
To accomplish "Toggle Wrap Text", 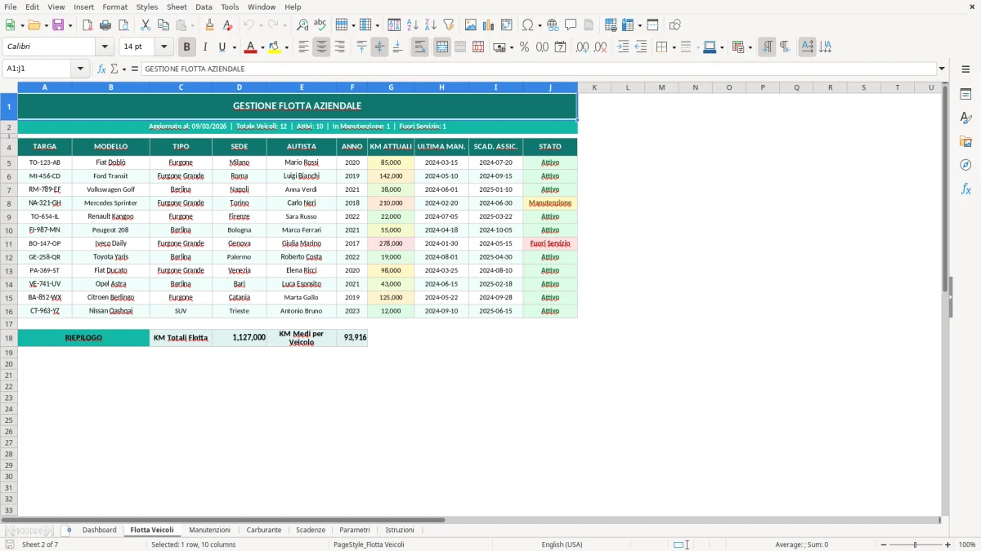I will tap(420, 47).
